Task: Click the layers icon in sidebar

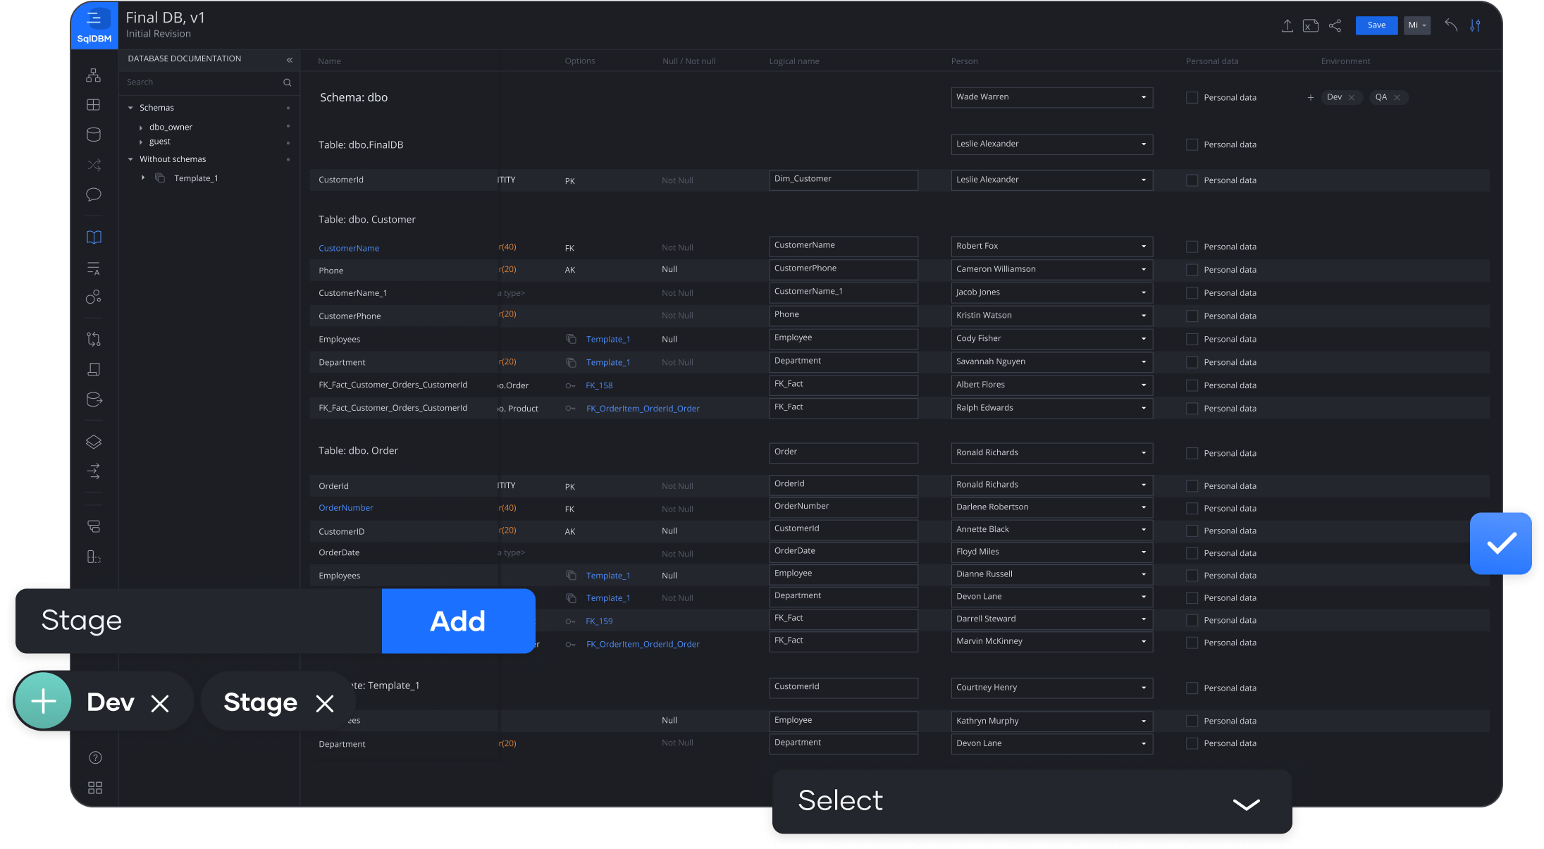Action: (94, 442)
